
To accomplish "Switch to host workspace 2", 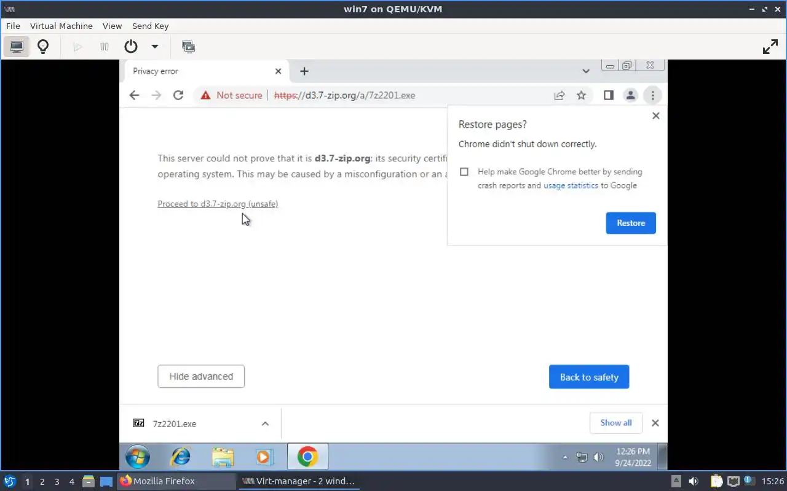I will pyautogui.click(x=42, y=482).
